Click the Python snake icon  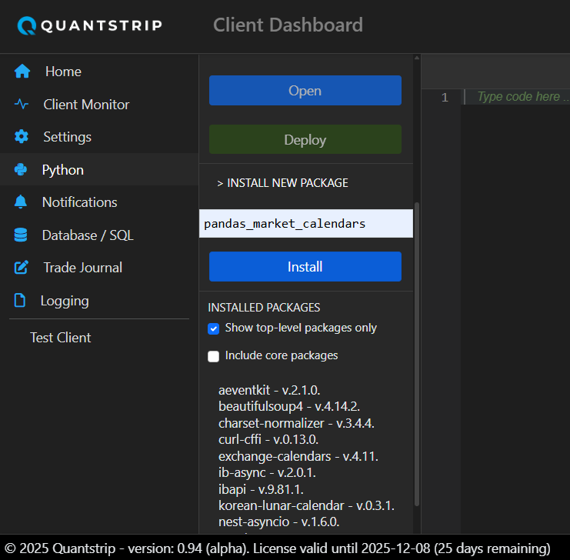click(21, 169)
